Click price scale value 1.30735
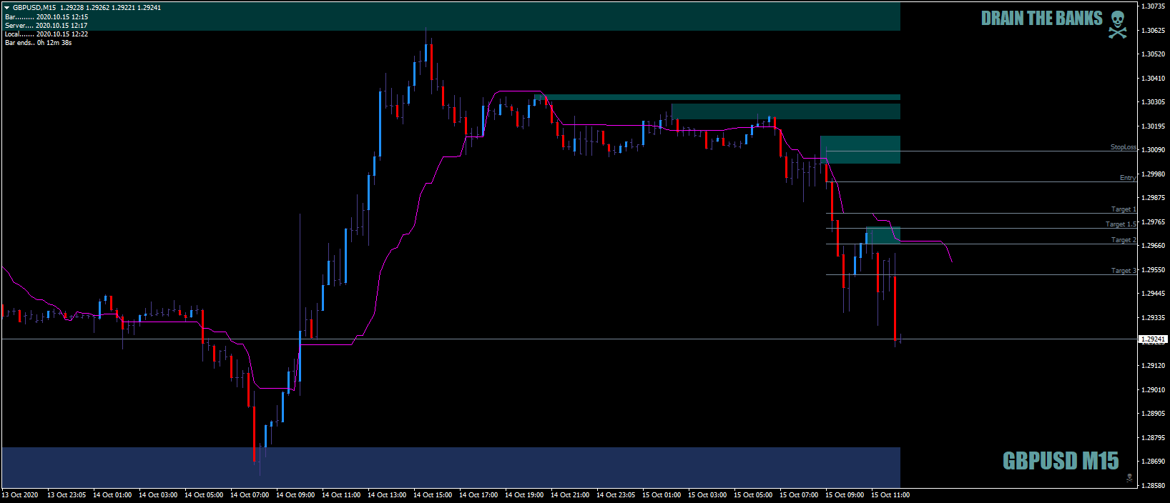 click(x=1153, y=6)
